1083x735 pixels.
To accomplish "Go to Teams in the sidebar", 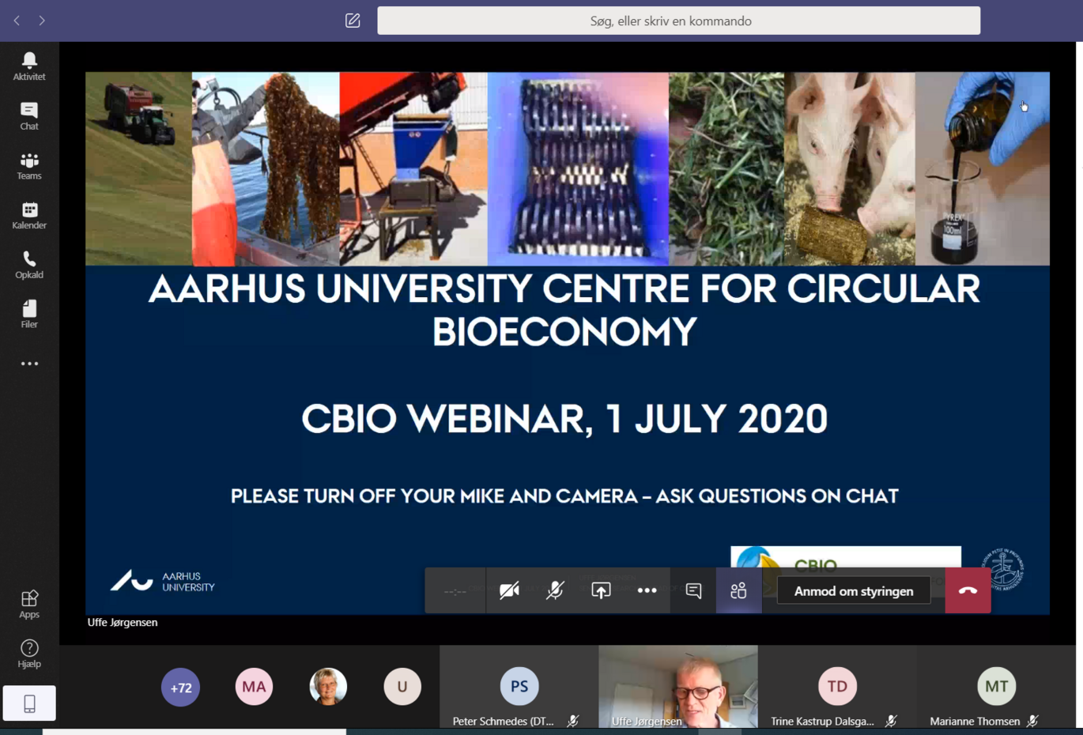I will tap(29, 166).
